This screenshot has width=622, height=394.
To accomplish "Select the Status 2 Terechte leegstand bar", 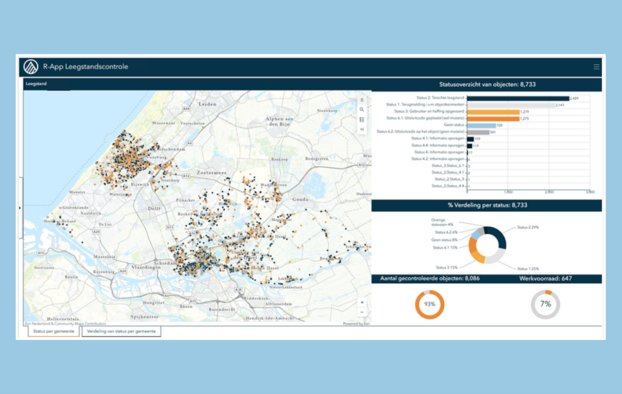I will point(518,98).
